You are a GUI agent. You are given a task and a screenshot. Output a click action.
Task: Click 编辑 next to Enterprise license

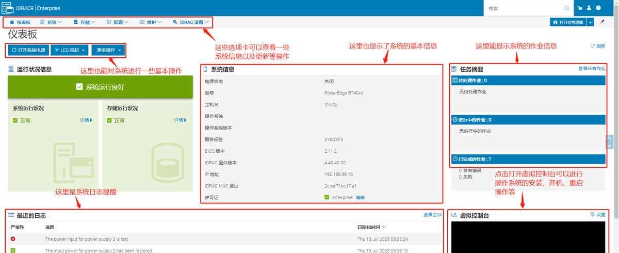(360, 197)
